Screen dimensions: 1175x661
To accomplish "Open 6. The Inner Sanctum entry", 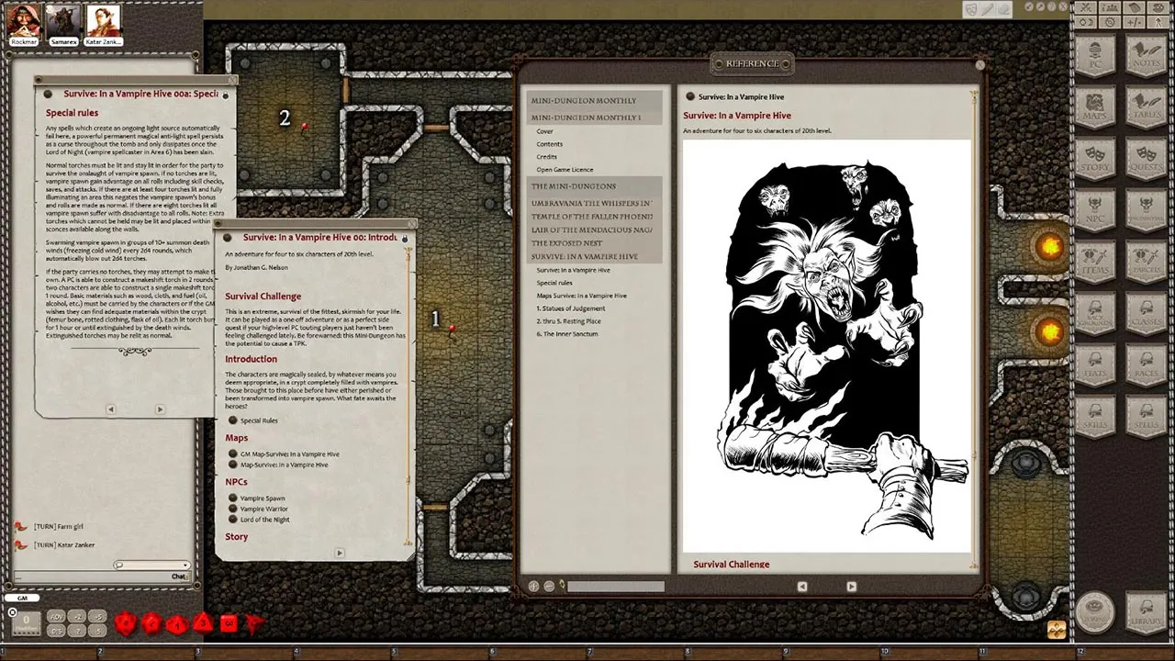I will tap(567, 334).
